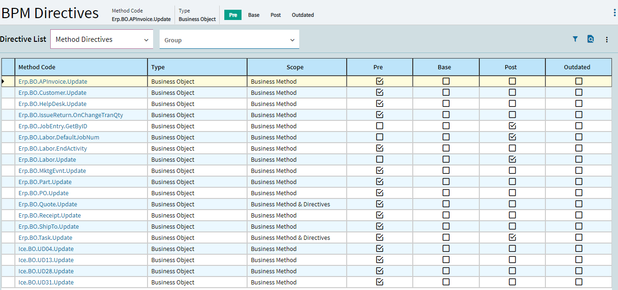Select the Post tab in header
This screenshot has width=618, height=290.
click(275, 15)
